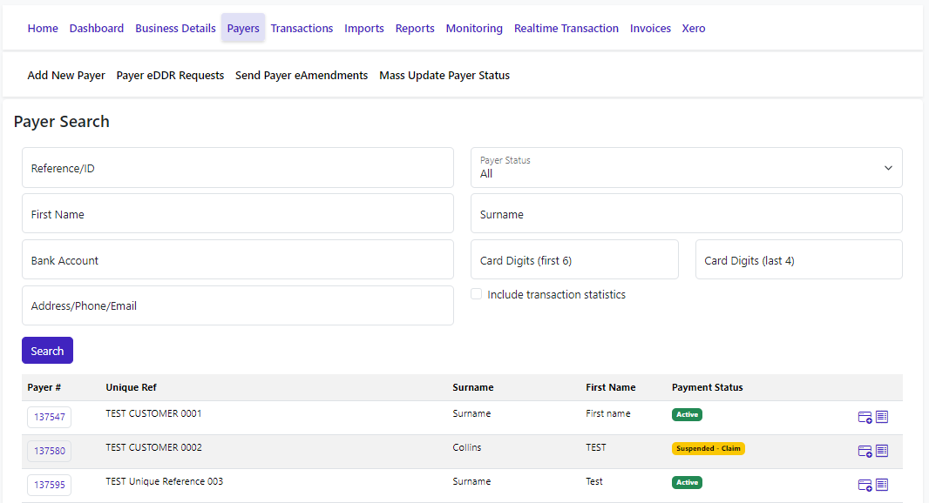Expand the Payer Status dropdown
Screen dimensions: 929x503
[x=686, y=167]
